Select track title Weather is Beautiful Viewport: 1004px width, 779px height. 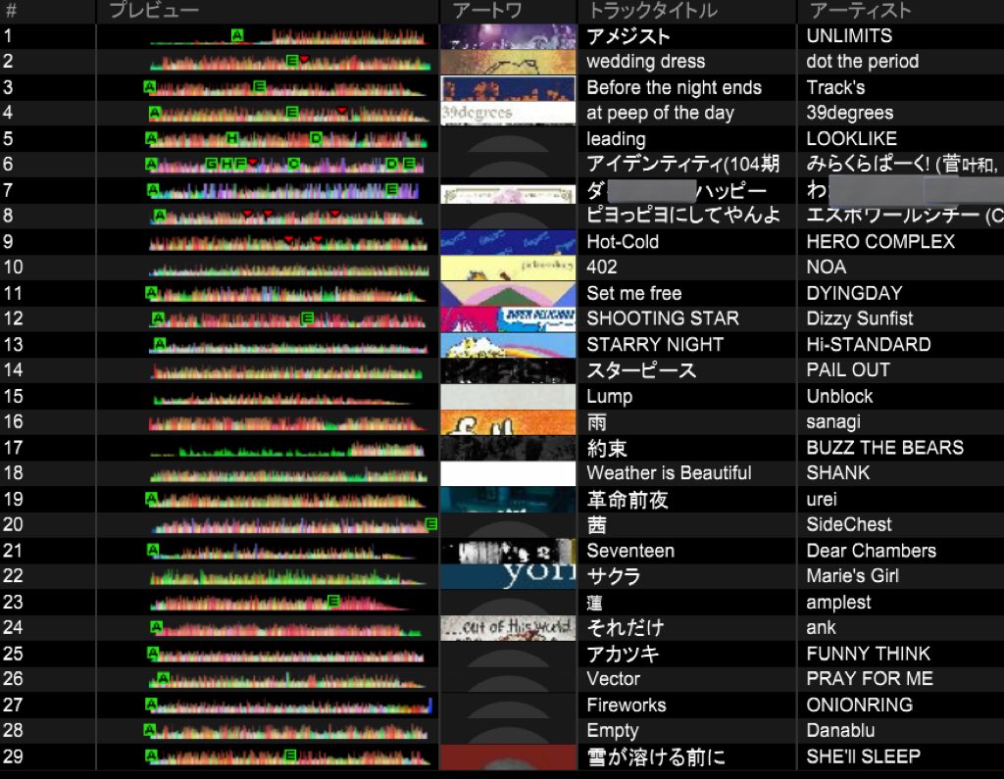pos(669,473)
